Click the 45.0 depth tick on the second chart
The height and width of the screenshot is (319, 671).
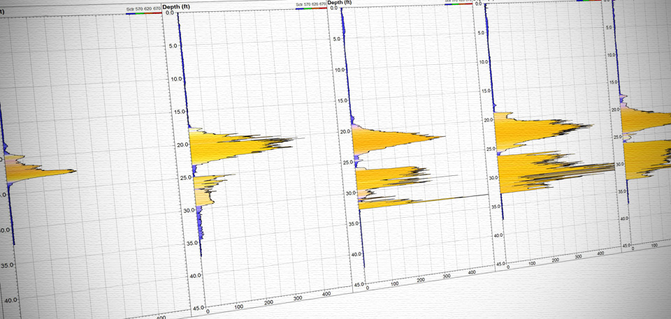click(x=198, y=308)
